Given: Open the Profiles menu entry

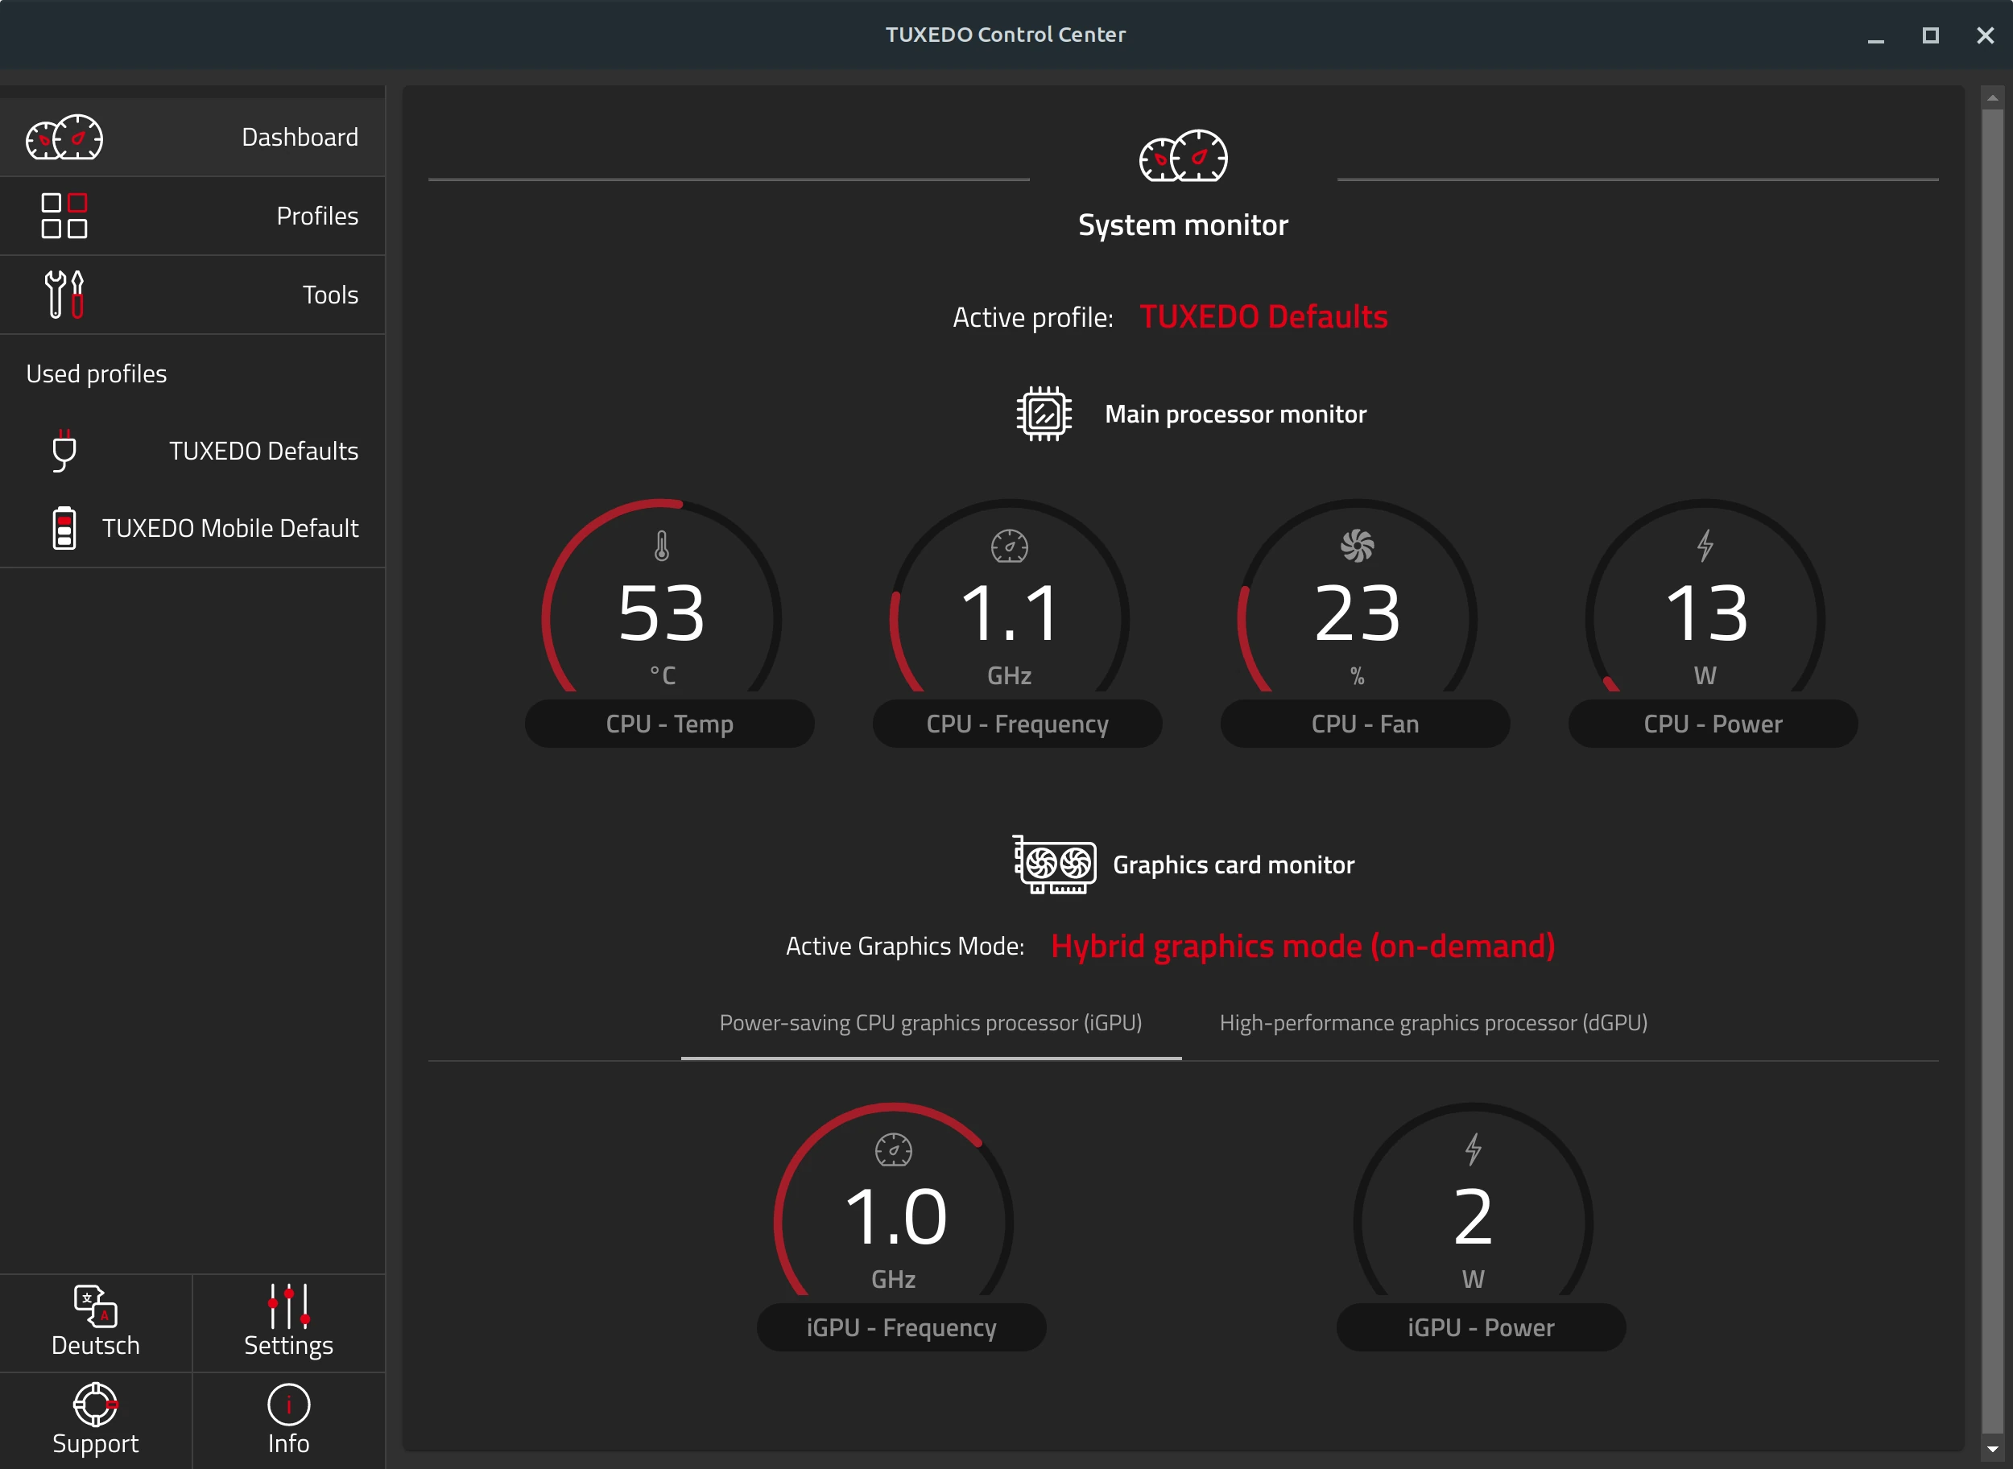Looking at the screenshot, I should (192, 216).
